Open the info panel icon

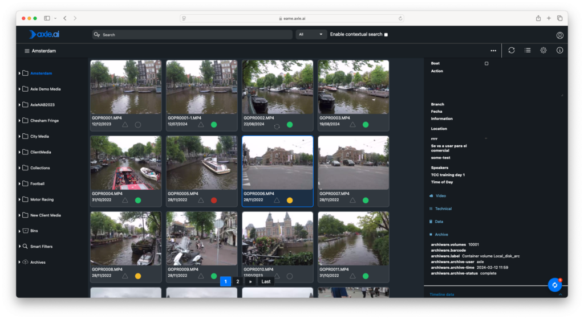tap(559, 50)
